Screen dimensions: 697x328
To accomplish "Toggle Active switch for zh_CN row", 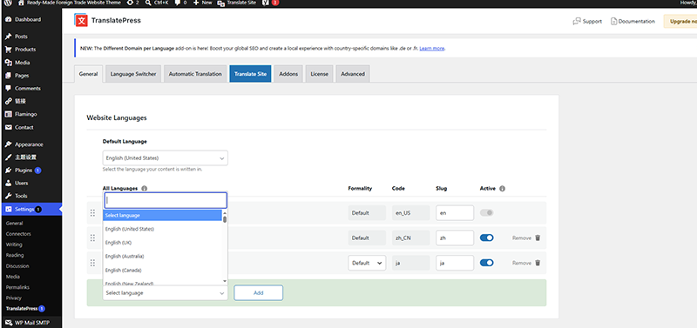I will (487, 238).
